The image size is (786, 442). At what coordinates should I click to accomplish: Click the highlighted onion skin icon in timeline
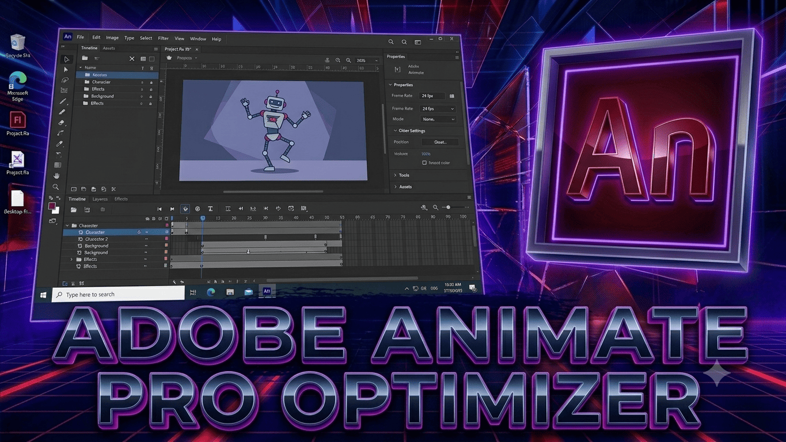tap(185, 209)
